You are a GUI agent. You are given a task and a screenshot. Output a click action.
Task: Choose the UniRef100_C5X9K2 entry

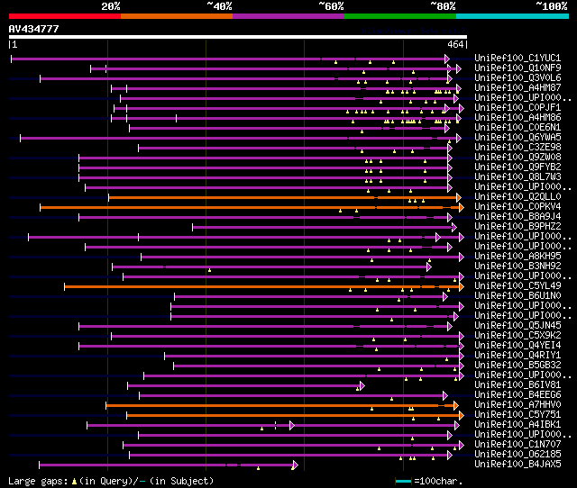point(517,336)
